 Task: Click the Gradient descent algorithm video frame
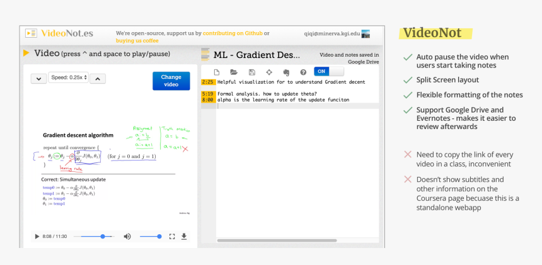(x=110, y=171)
